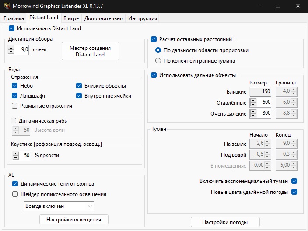The height and width of the screenshot is (231, 308).
Task: Toggle Использовать Distant Land checkbox
Action: pyautogui.click(x=11, y=28)
